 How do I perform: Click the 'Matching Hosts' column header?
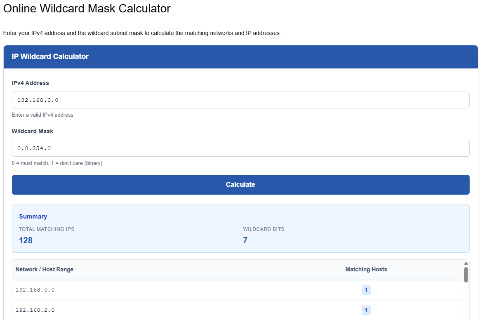366,269
